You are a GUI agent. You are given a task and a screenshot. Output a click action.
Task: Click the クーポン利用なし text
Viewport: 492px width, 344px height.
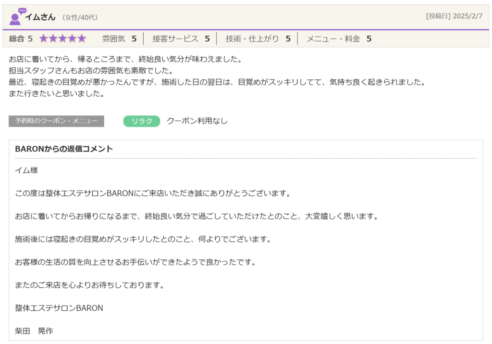[197, 121]
